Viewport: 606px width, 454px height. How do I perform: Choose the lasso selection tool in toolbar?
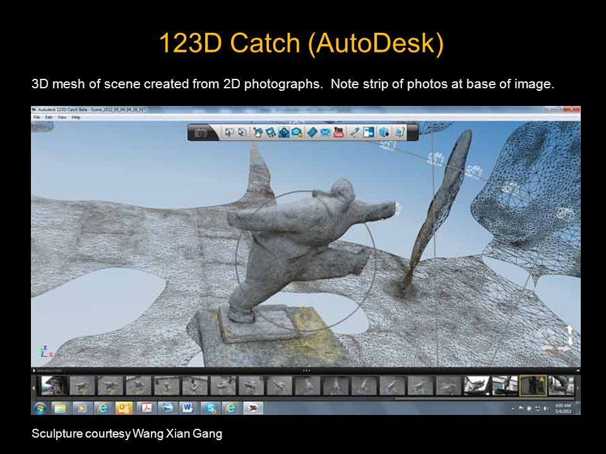pos(242,132)
